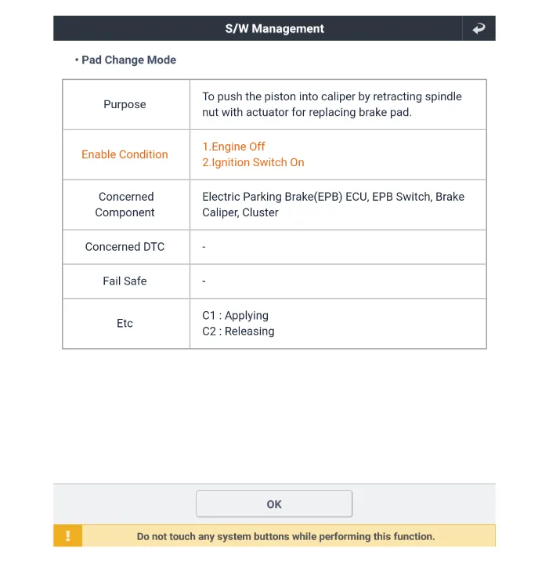Select the Pad Change Mode heading

click(x=128, y=60)
